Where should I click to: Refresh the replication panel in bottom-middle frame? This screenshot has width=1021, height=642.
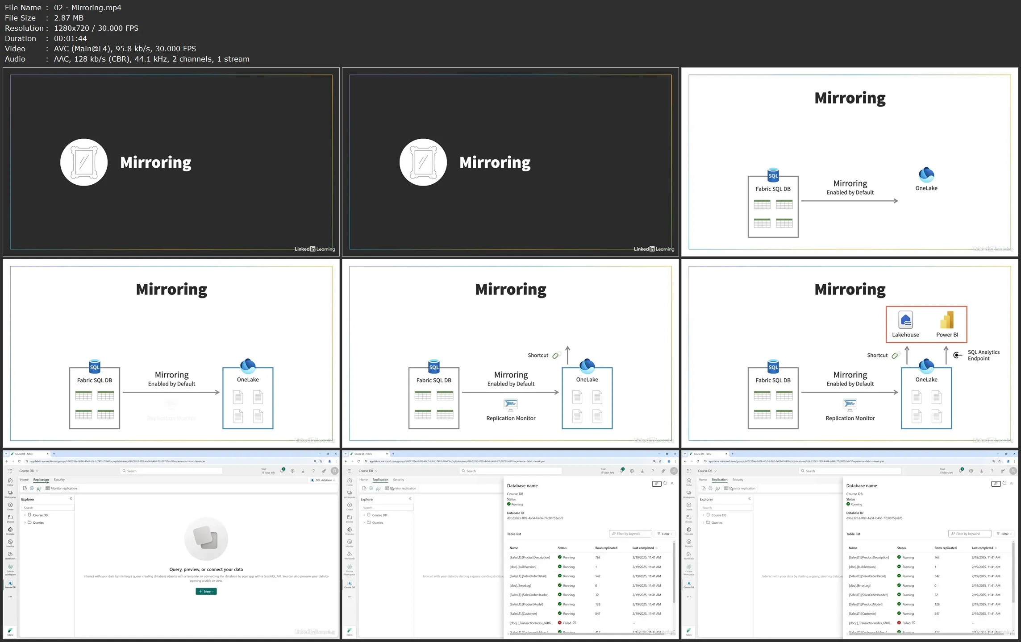tap(665, 483)
